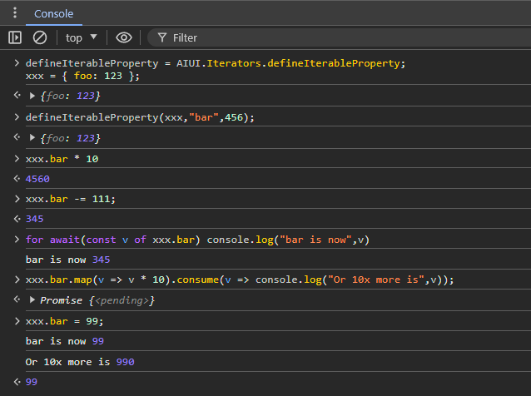Create a live expression using the eye icon
The image size is (531, 396).
(124, 37)
